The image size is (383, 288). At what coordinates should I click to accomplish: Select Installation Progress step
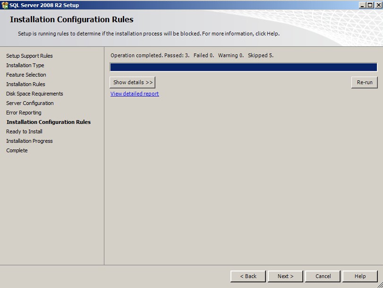click(x=29, y=141)
